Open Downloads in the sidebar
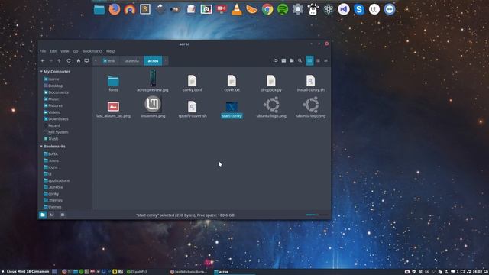 [x=58, y=119]
